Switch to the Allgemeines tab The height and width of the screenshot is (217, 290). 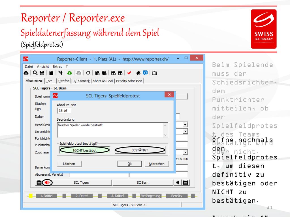tap(34, 81)
